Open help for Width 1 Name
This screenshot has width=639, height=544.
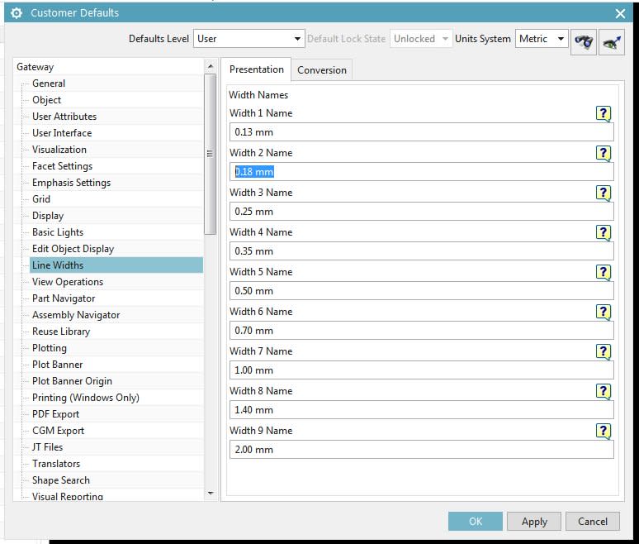[x=603, y=113]
